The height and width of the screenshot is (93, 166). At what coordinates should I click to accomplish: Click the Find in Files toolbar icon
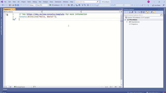(x=68, y=5)
